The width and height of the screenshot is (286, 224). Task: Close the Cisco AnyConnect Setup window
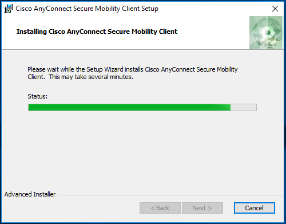click(x=275, y=9)
